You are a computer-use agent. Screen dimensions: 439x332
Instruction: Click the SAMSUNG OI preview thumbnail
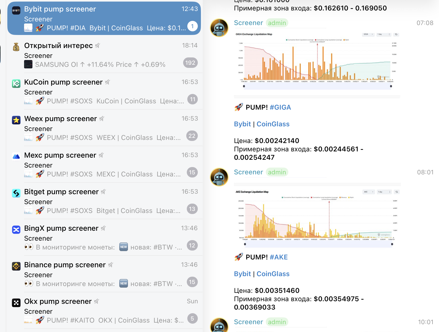(28, 64)
